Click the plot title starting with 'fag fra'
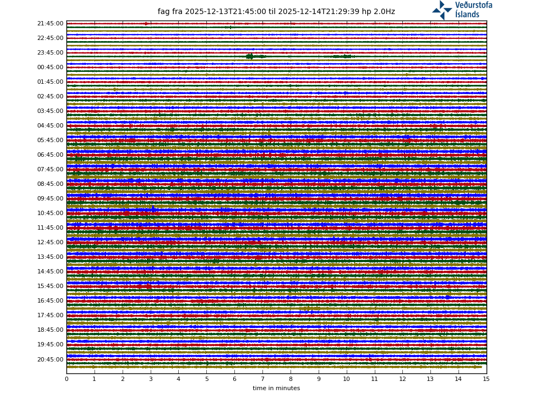Screen dimensions: 553x415 [276, 11]
